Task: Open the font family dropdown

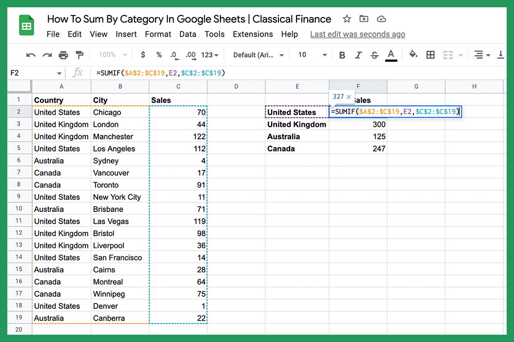Action: pos(257,55)
